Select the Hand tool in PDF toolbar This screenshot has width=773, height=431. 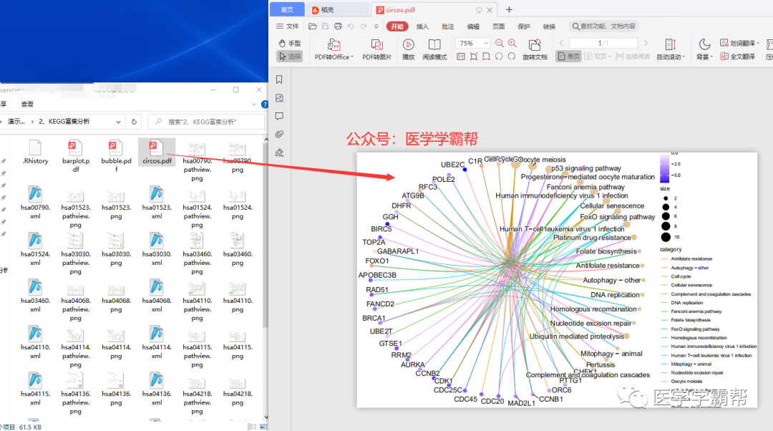289,44
